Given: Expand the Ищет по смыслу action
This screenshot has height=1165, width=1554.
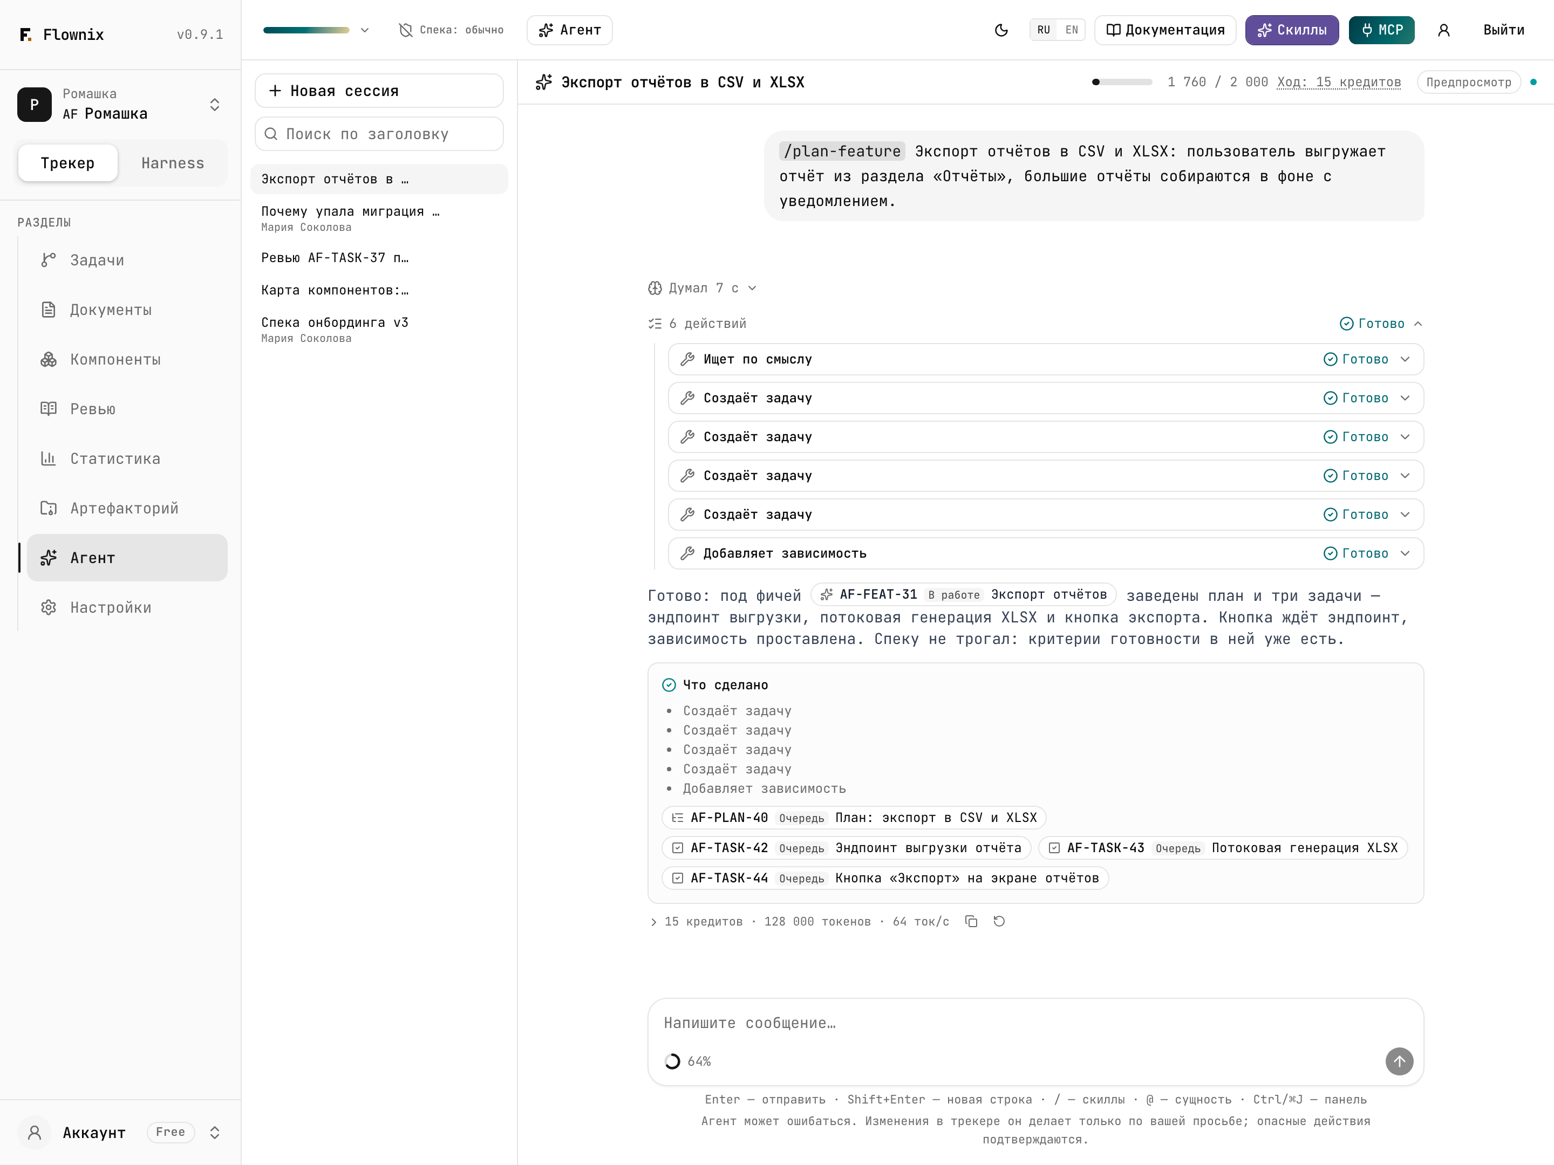Looking at the screenshot, I should [1045, 360].
